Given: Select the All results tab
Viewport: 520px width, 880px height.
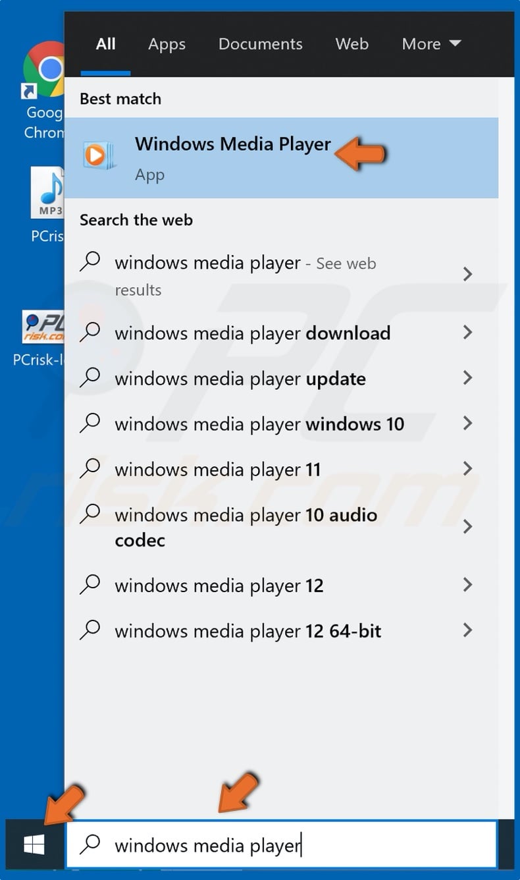Looking at the screenshot, I should [x=105, y=43].
